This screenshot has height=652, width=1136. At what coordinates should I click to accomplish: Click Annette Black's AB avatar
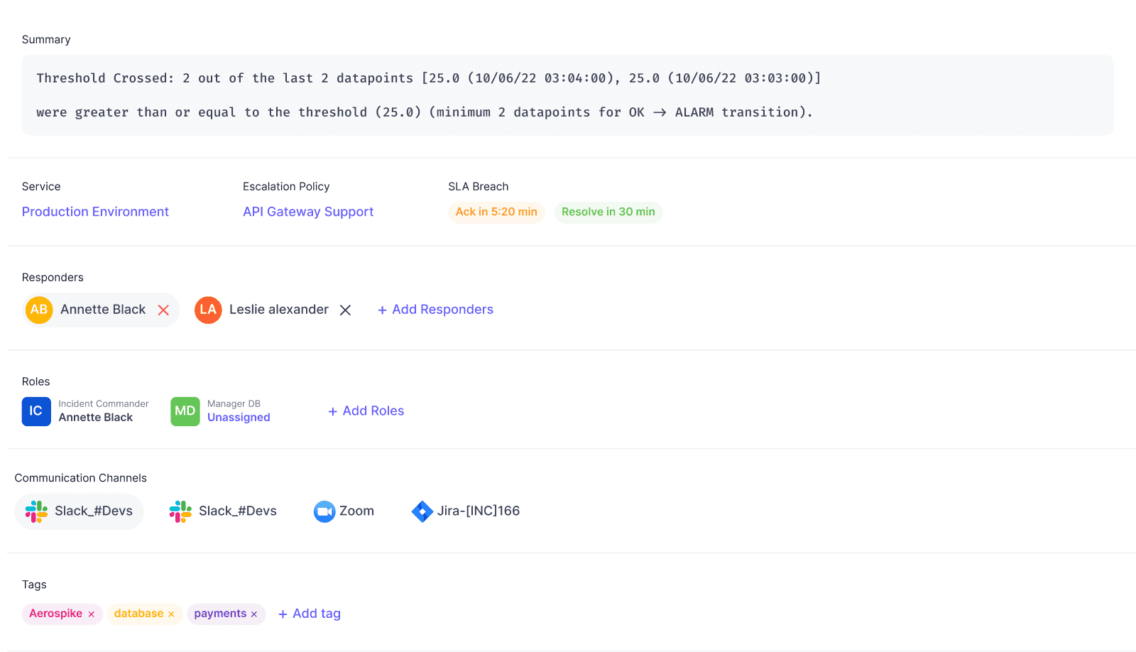38,310
